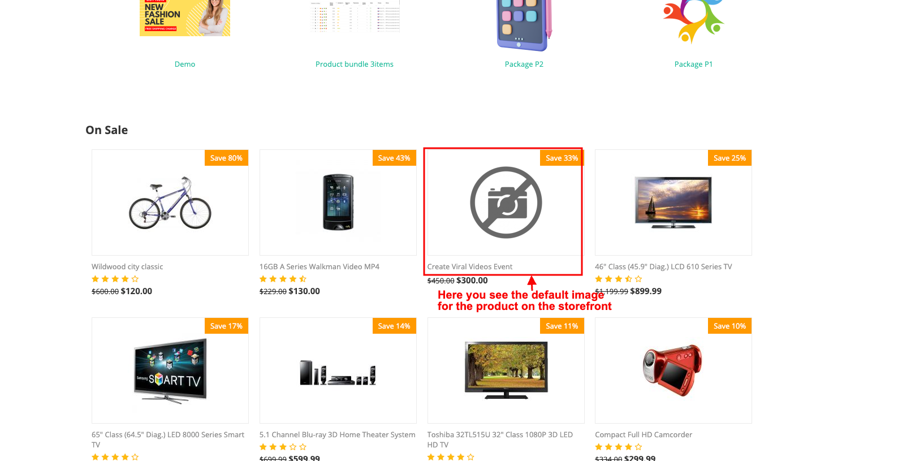The height and width of the screenshot is (461, 911).
Task: Open the Wildwood city classic bicycle image
Action: (x=170, y=203)
